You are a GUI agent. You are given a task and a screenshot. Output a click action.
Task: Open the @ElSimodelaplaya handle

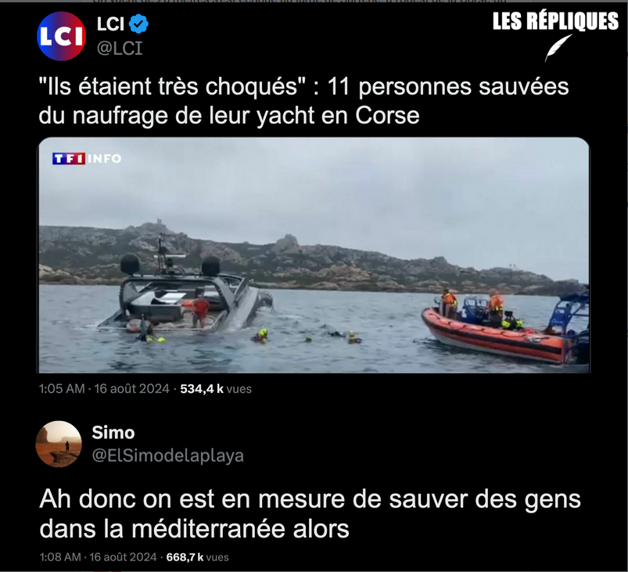(x=168, y=455)
